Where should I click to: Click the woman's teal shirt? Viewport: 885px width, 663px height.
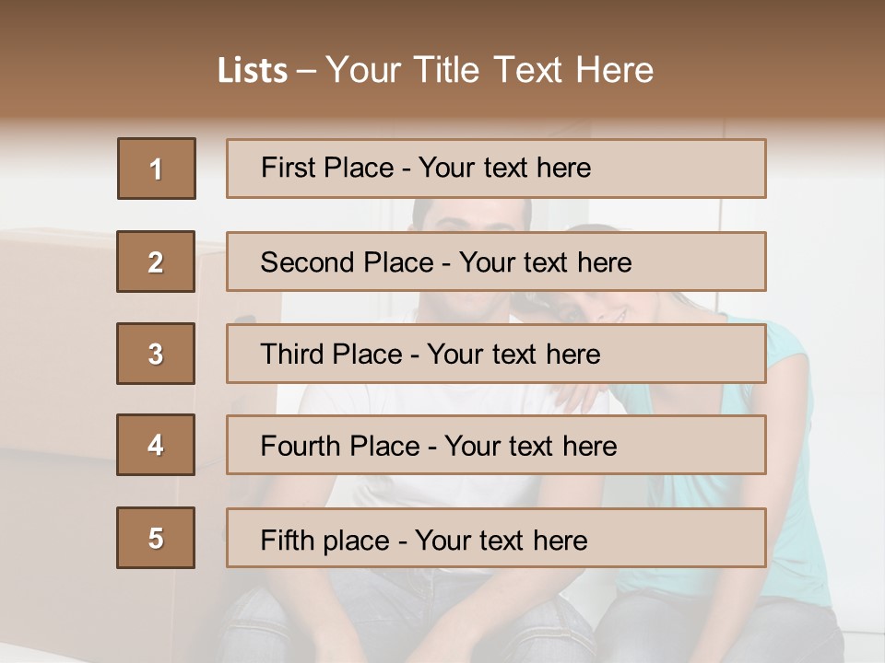coord(784,433)
